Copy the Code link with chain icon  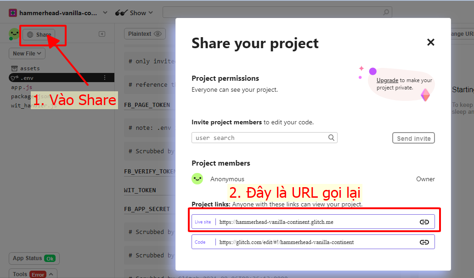click(x=424, y=242)
